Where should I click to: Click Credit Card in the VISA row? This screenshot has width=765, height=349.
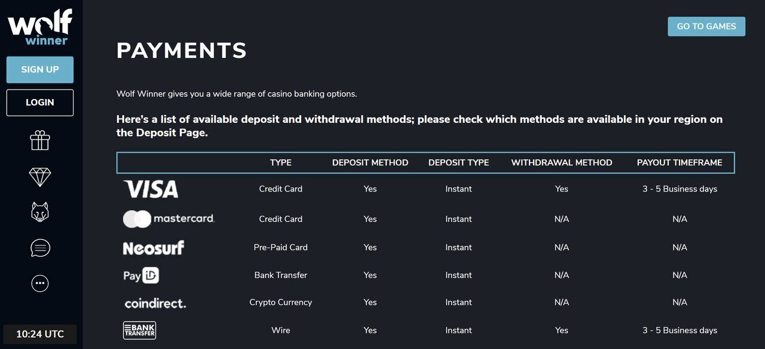click(281, 189)
